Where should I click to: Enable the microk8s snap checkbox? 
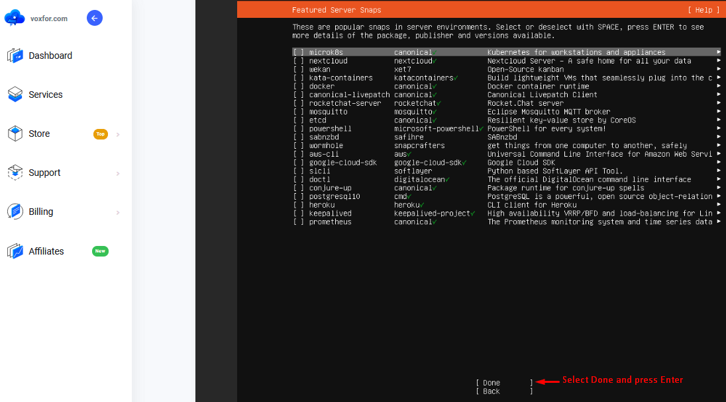(x=297, y=52)
